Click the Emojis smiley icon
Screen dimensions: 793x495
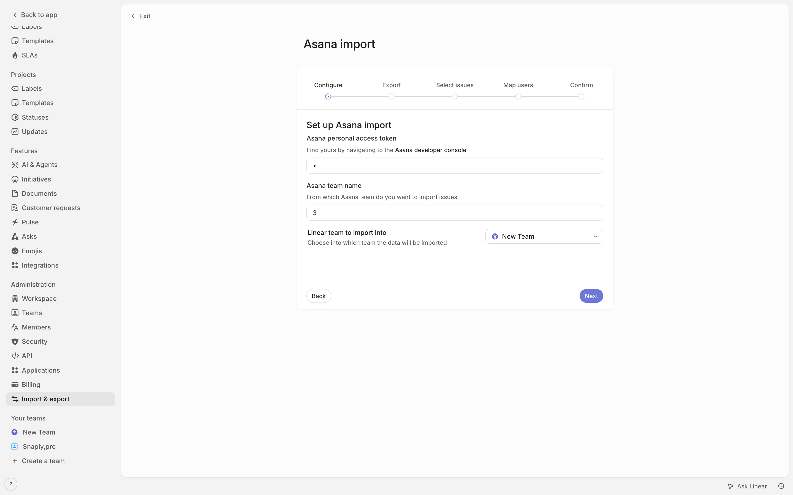(15, 251)
